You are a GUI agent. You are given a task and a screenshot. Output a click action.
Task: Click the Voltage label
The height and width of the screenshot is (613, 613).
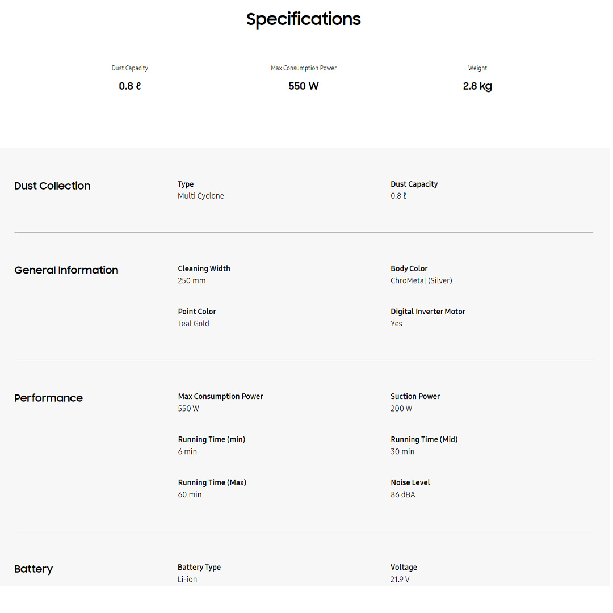(404, 568)
